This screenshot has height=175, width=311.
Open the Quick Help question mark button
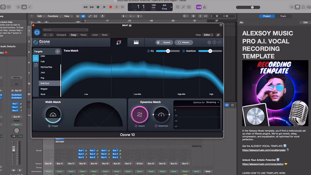[3, 7]
